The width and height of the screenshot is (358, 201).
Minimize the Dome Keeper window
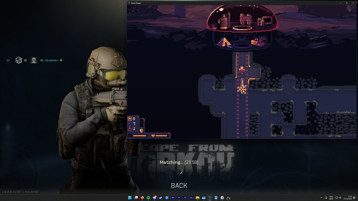click(x=340, y=3)
